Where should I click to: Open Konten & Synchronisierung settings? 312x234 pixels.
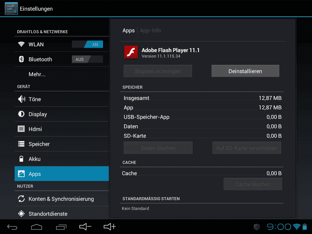(62, 199)
